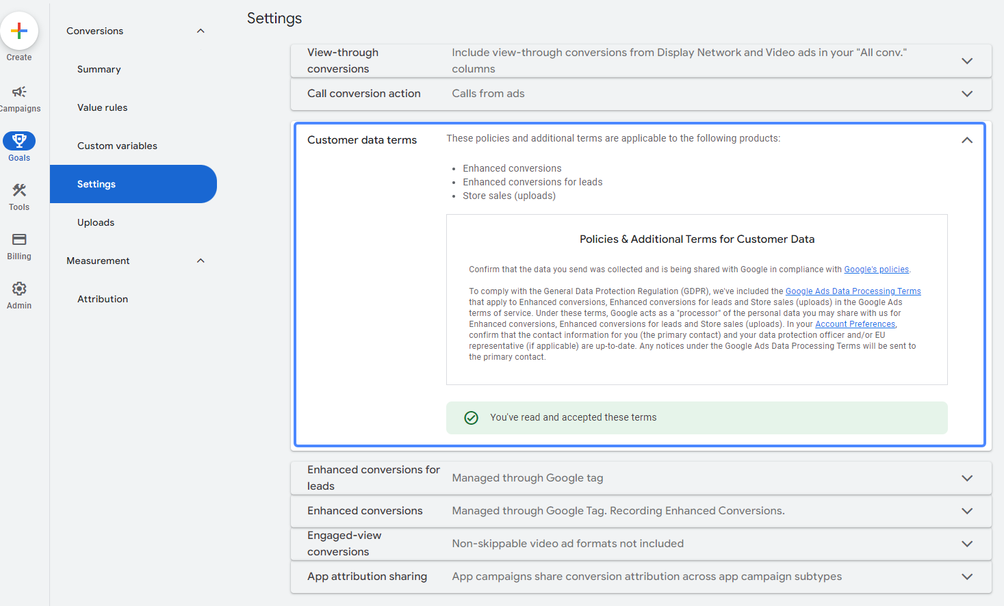
Task: Go to Campaigns megaphone icon
Action: pyautogui.click(x=19, y=92)
